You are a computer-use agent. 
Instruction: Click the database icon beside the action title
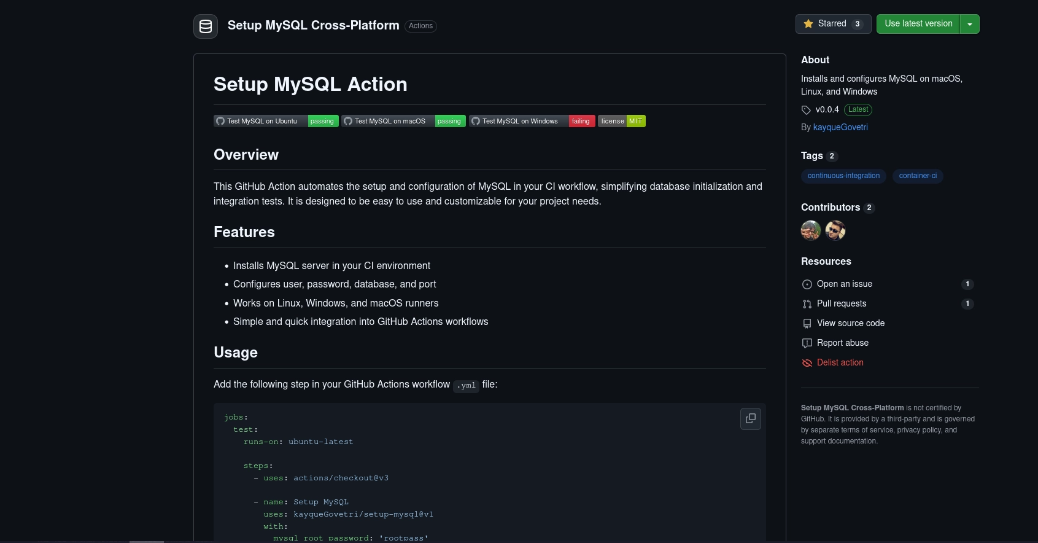(x=206, y=26)
